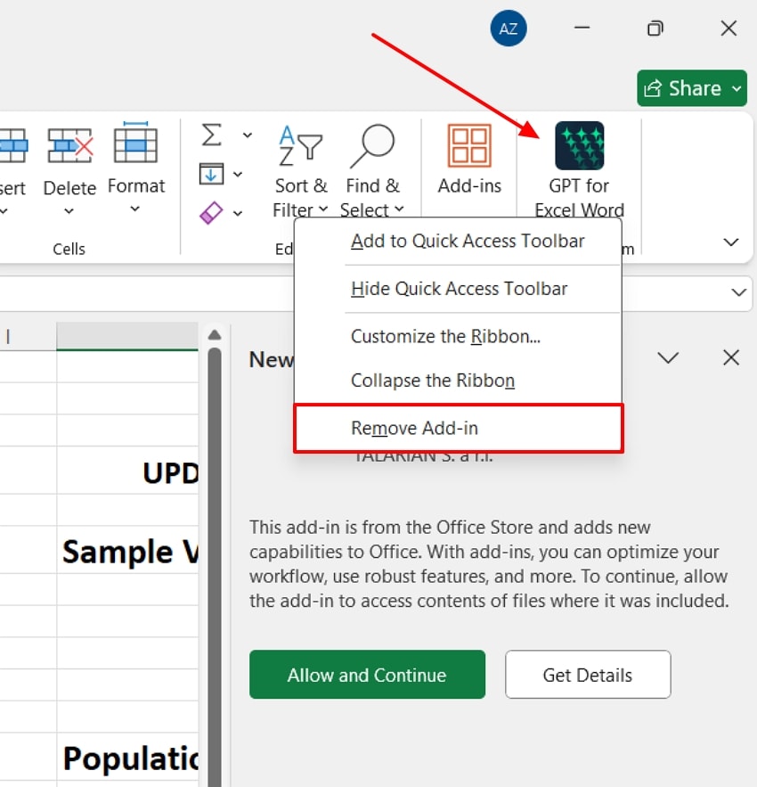Open the ribbon display options chevron

730,242
